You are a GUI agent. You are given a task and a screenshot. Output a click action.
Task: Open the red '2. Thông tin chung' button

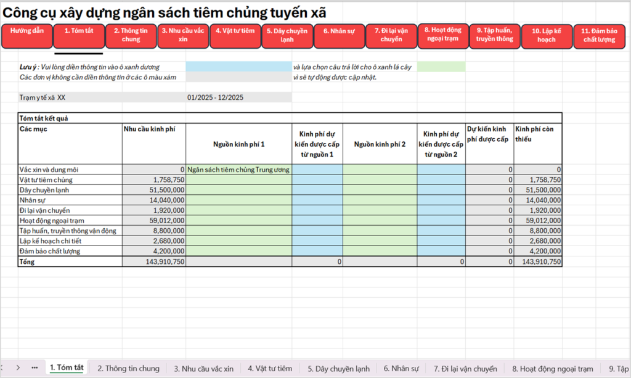131,36
